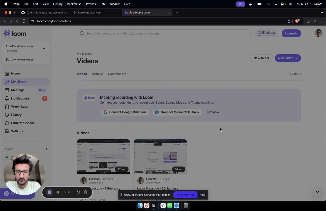Click the My Library breadcrumb
Screen dimensions: 326x211
tap(84, 54)
